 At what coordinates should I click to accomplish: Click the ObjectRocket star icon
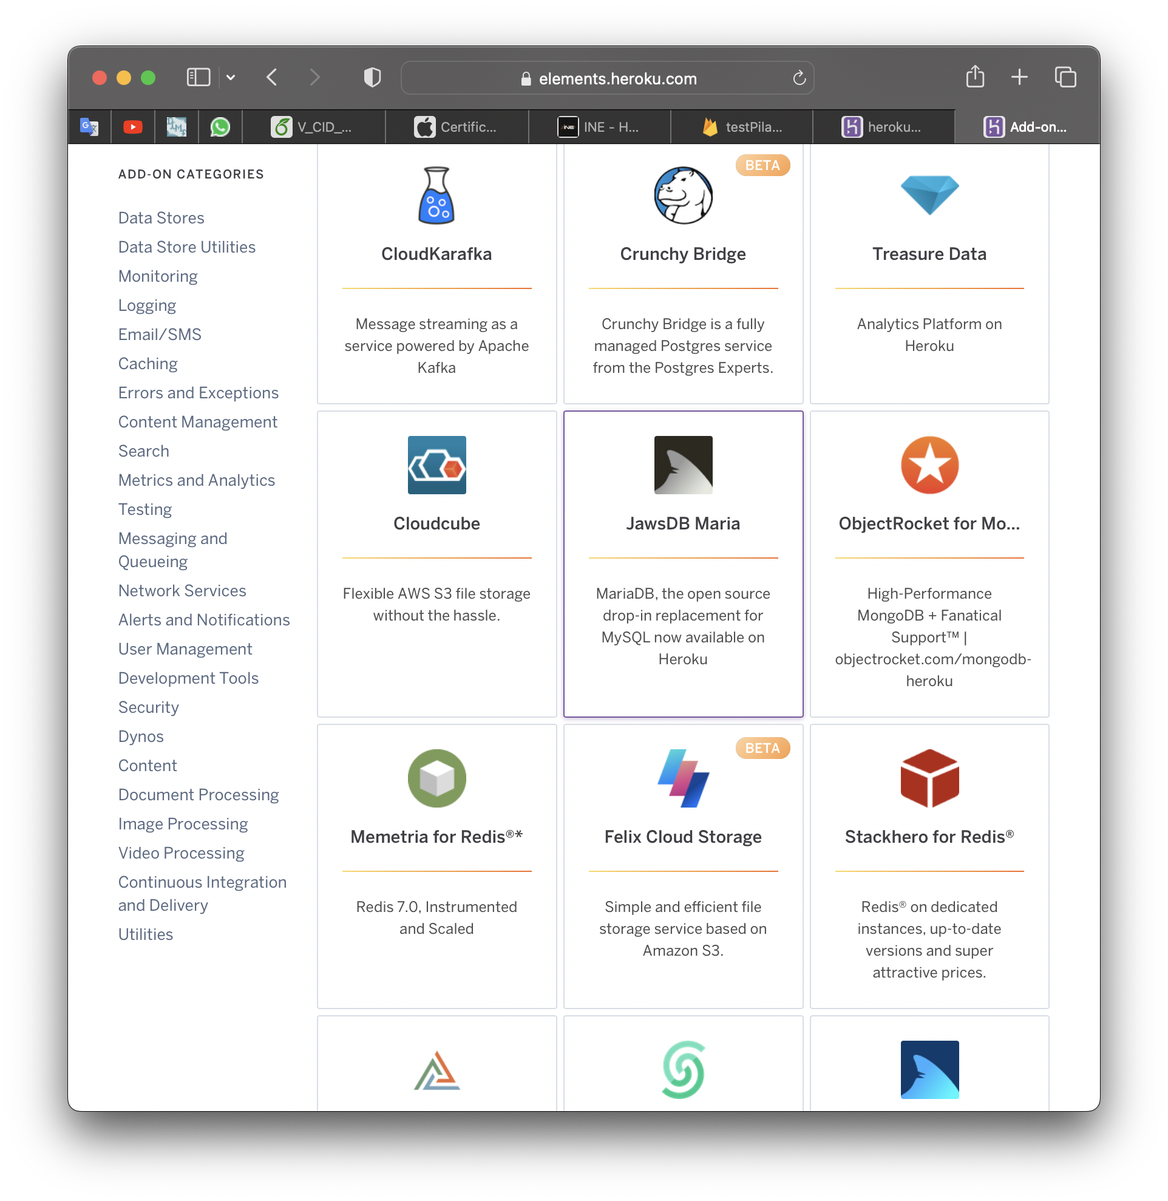929,465
